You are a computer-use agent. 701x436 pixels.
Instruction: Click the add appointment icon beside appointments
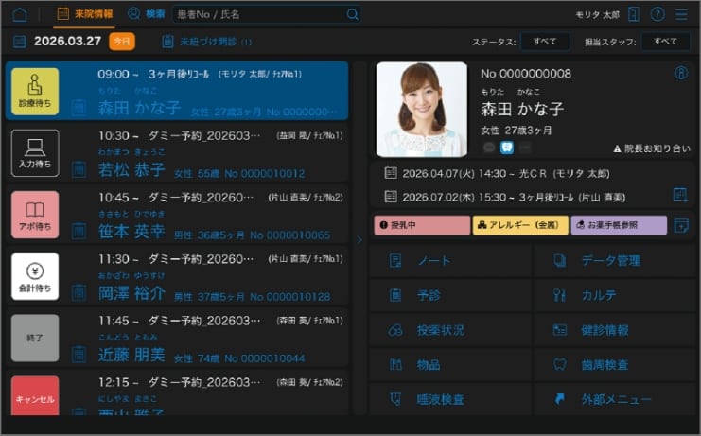point(680,195)
